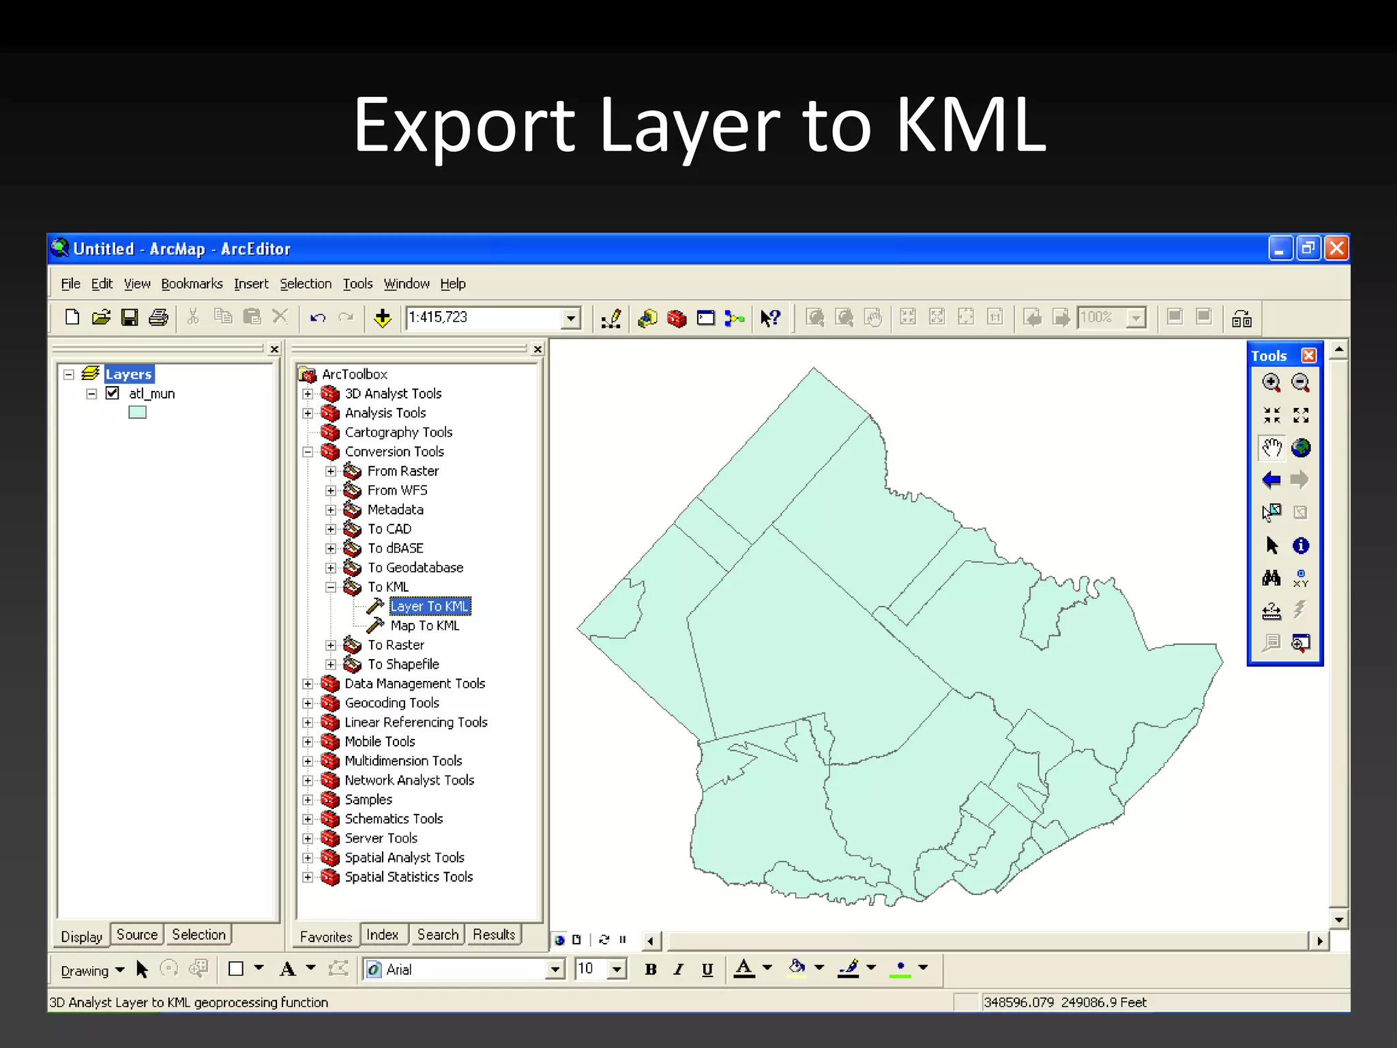The width and height of the screenshot is (1397, 1048).
Task: Expand the 3D Analyst Tools toolbox
Action: (x=308, y=394)
